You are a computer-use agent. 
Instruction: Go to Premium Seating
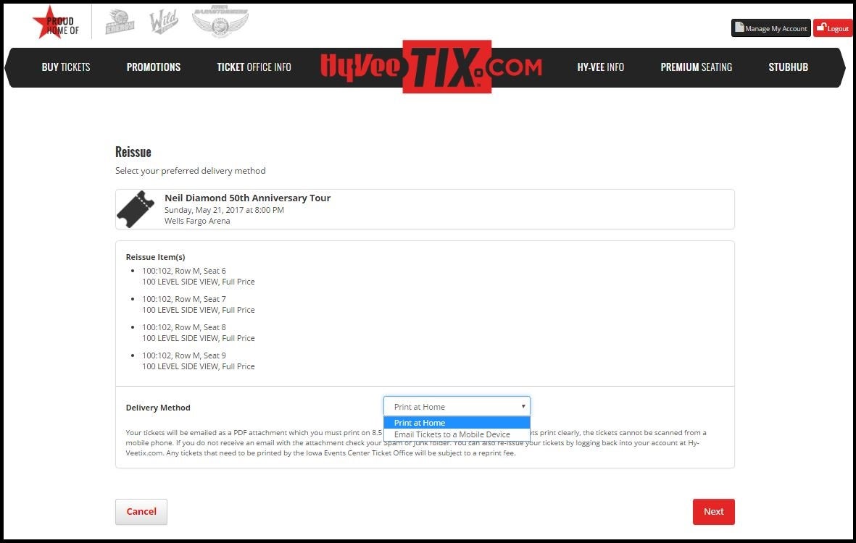[x=696, y=67]
